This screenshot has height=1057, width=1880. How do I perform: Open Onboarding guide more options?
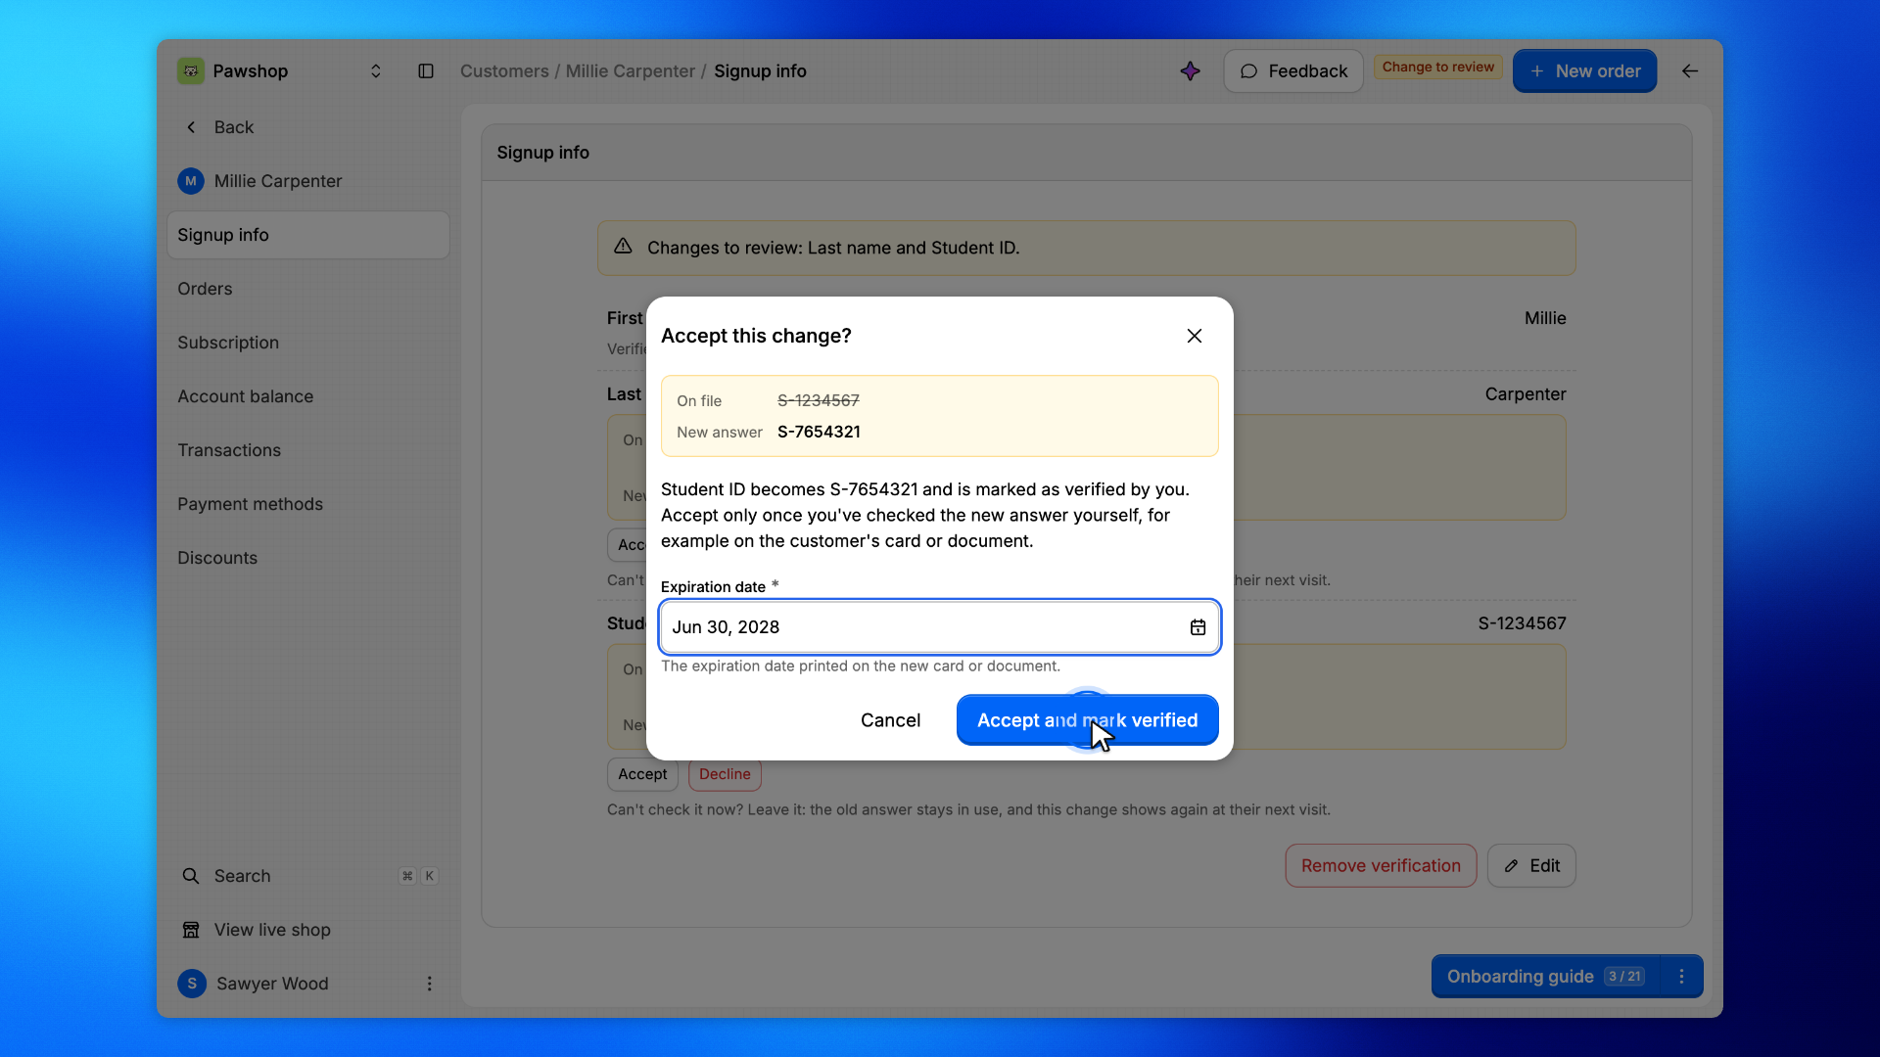point(1681,977)
